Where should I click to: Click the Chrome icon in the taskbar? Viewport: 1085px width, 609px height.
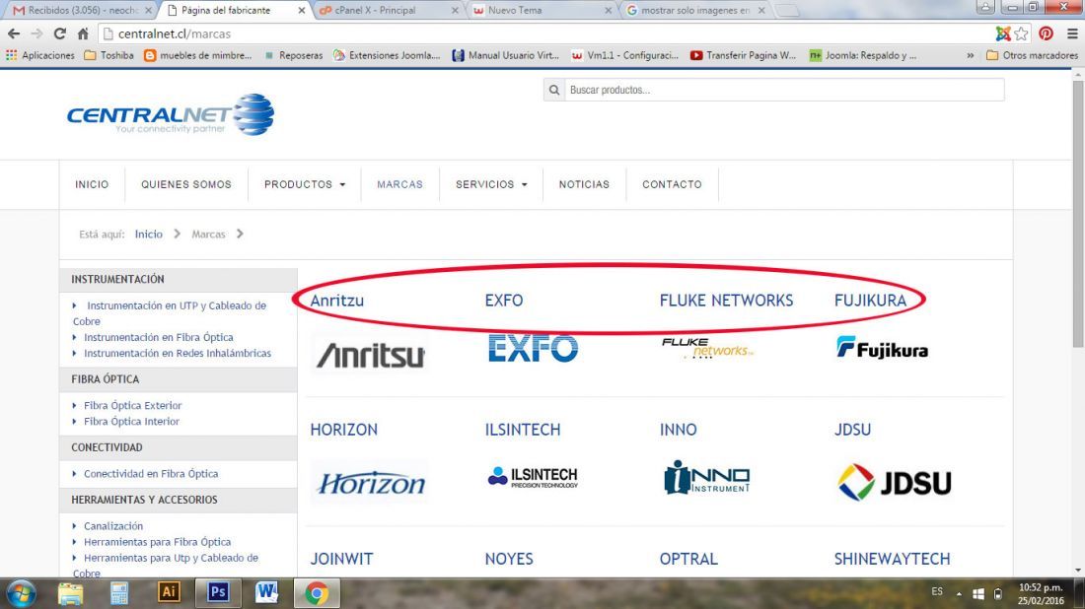pyautogui.click(x=317, y=593)
